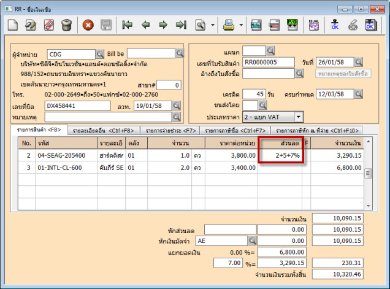Viewport: 390px width, 289px height.
Task: Click the ส่วนลด column header
Action: pyautogui.click(x=280, y=143)
